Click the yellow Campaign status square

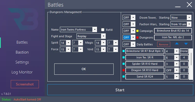pos(137,31)
